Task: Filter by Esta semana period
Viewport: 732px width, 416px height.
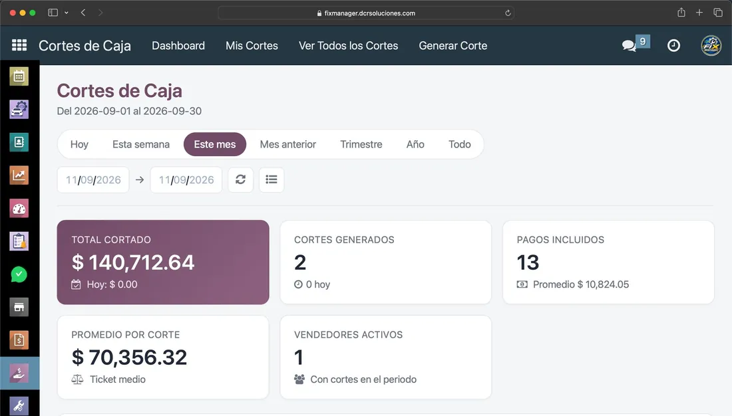Action: (x=141, y=144)
